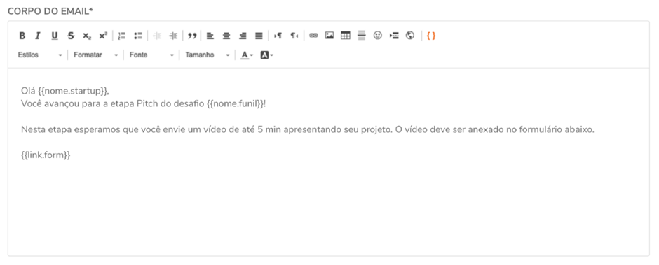The width and height of the screenshot is (659, 265).
Task: Center align the text
Action: click(x=226, y=36)
